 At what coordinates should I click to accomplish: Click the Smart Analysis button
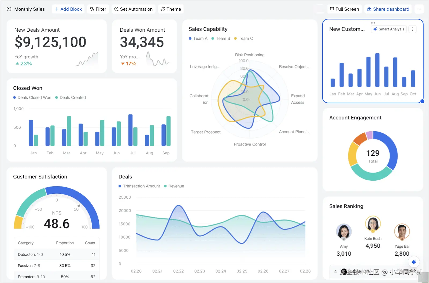pyautogui.click(x=389, y=29)
